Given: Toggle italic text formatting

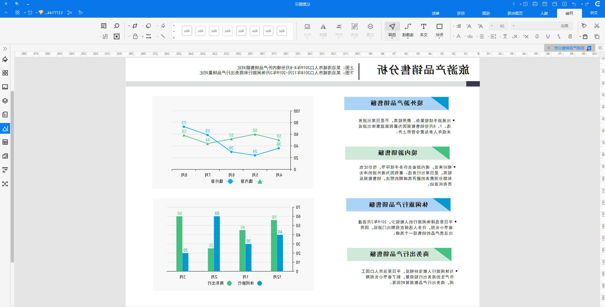Looking at the screenshot, I should 559,36.
